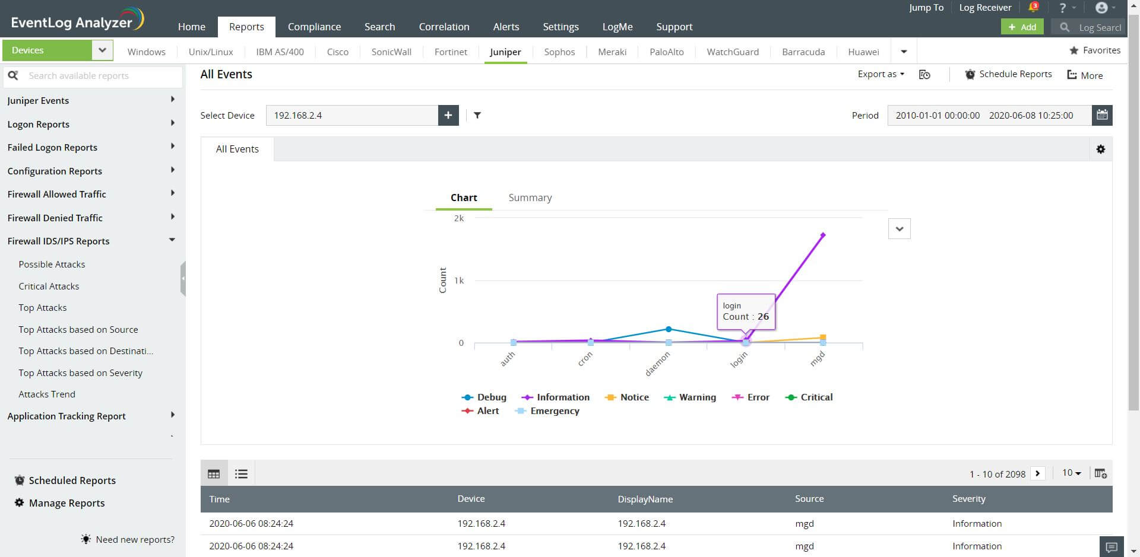Toggle the Information series in legend

555,397
